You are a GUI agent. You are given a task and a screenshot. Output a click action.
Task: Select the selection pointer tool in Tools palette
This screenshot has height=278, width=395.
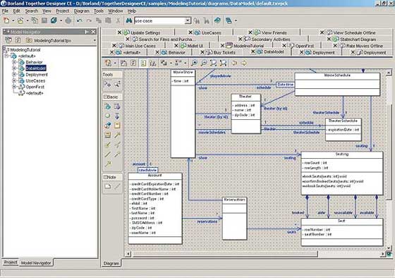click(x=107, y=84)
